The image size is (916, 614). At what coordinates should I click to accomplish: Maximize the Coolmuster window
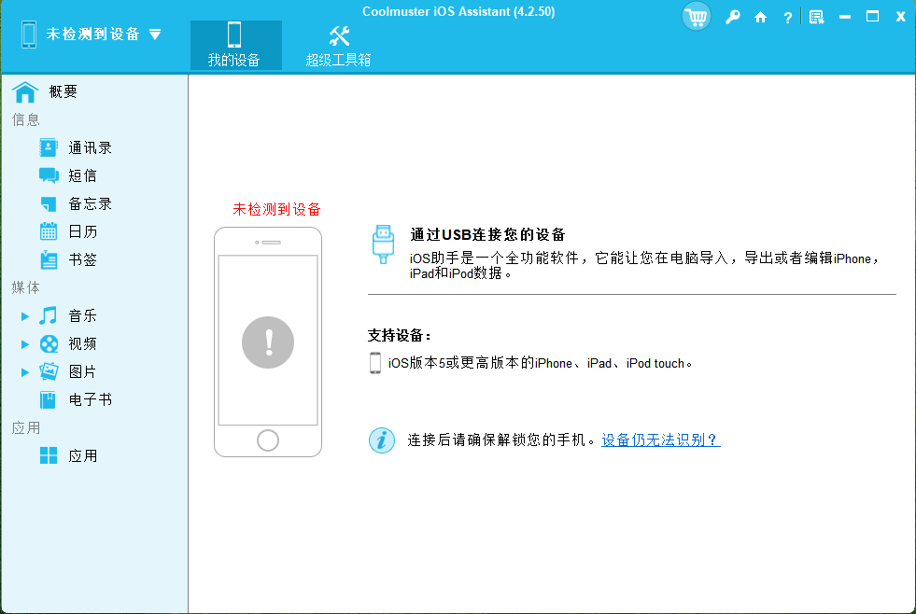coord(872,17)
